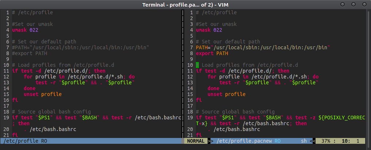Click the NORMAL mode indicator in status line
Image resolution: width=371 pixels, height=150 pixels.
[x=196, y=141]
